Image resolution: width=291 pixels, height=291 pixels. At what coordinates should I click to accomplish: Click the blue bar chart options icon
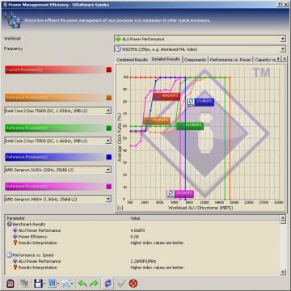pyautogui.click(x=53, y=284)
